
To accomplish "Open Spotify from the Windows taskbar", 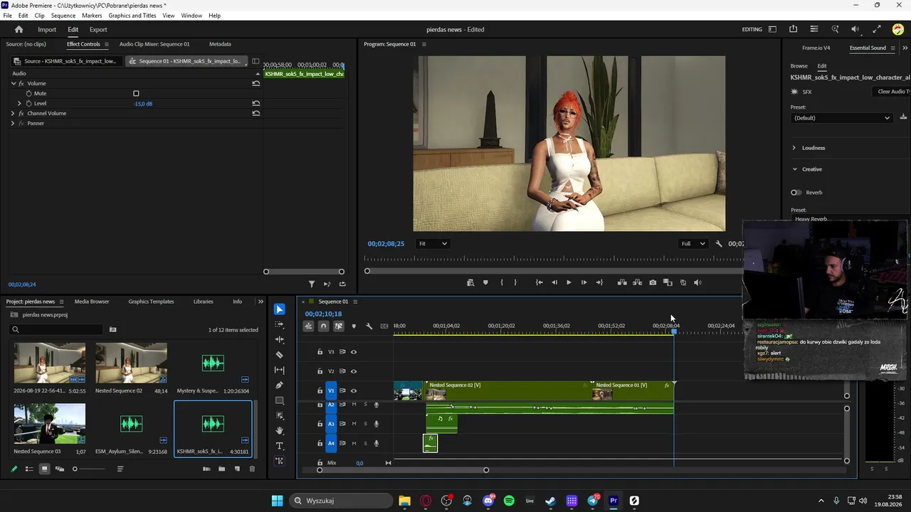I will pyautogui.click(x=509, y=501).
